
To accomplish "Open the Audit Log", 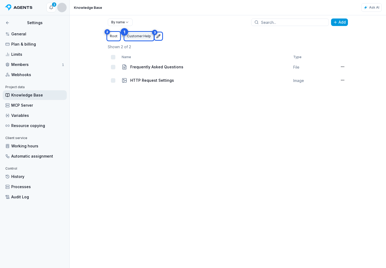I will click(x=35, y=197).
